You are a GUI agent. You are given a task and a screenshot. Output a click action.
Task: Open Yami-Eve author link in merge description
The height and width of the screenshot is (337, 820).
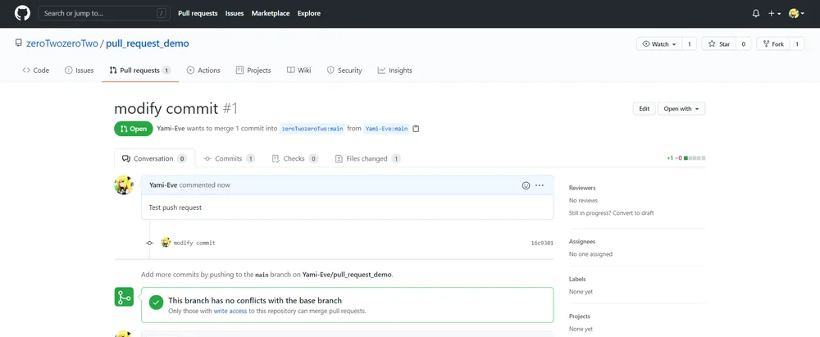(x=171, y=128)
